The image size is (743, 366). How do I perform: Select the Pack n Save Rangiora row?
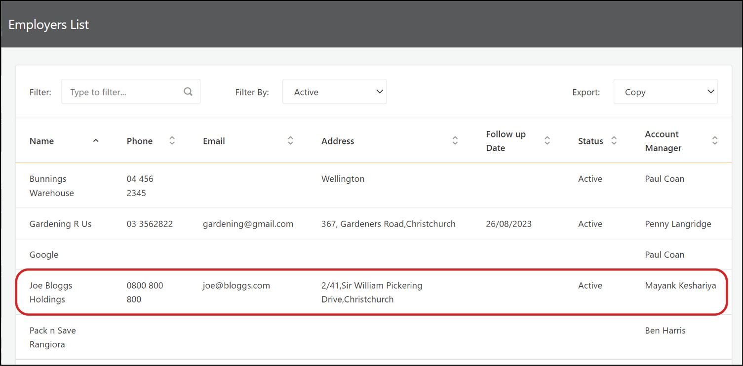52,337
